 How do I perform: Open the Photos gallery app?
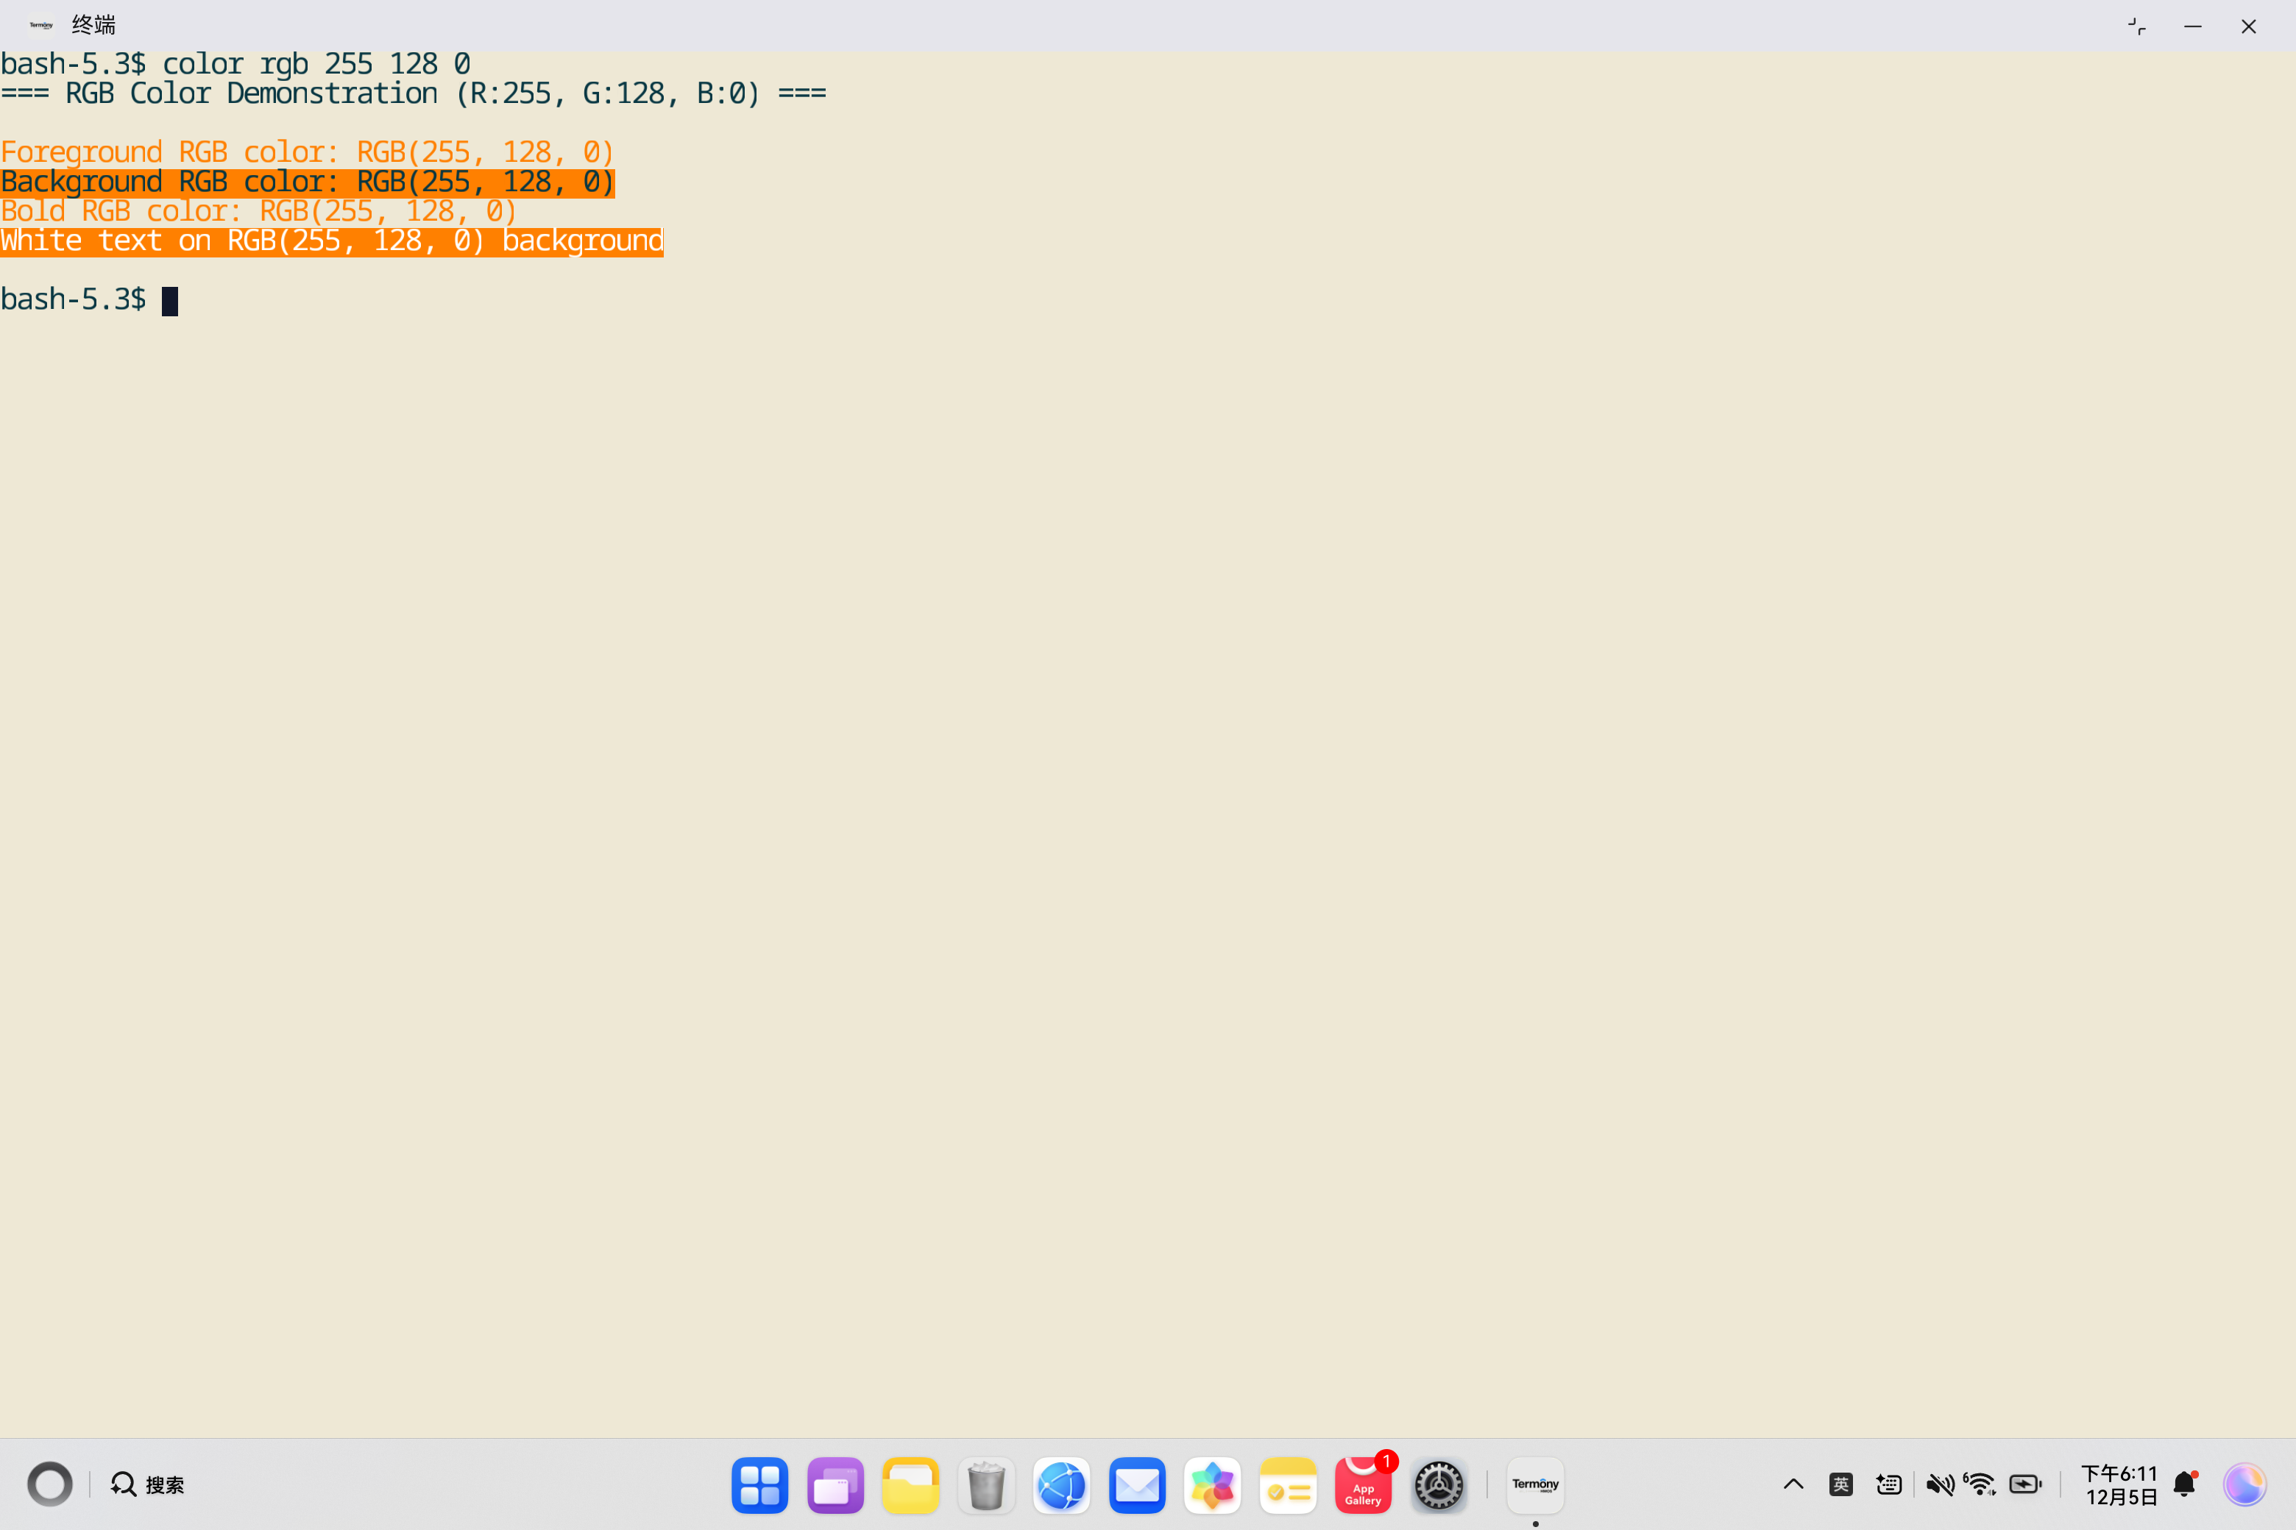(1213, 1484)
